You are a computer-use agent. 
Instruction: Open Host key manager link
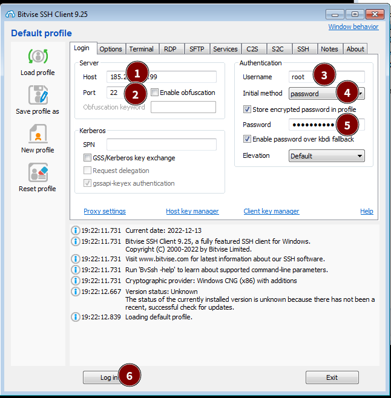(x=192, y=211)
